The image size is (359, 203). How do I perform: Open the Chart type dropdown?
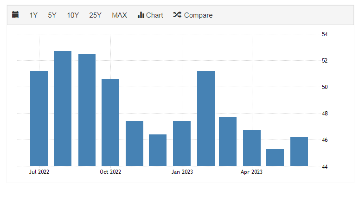tap(150, 15)
